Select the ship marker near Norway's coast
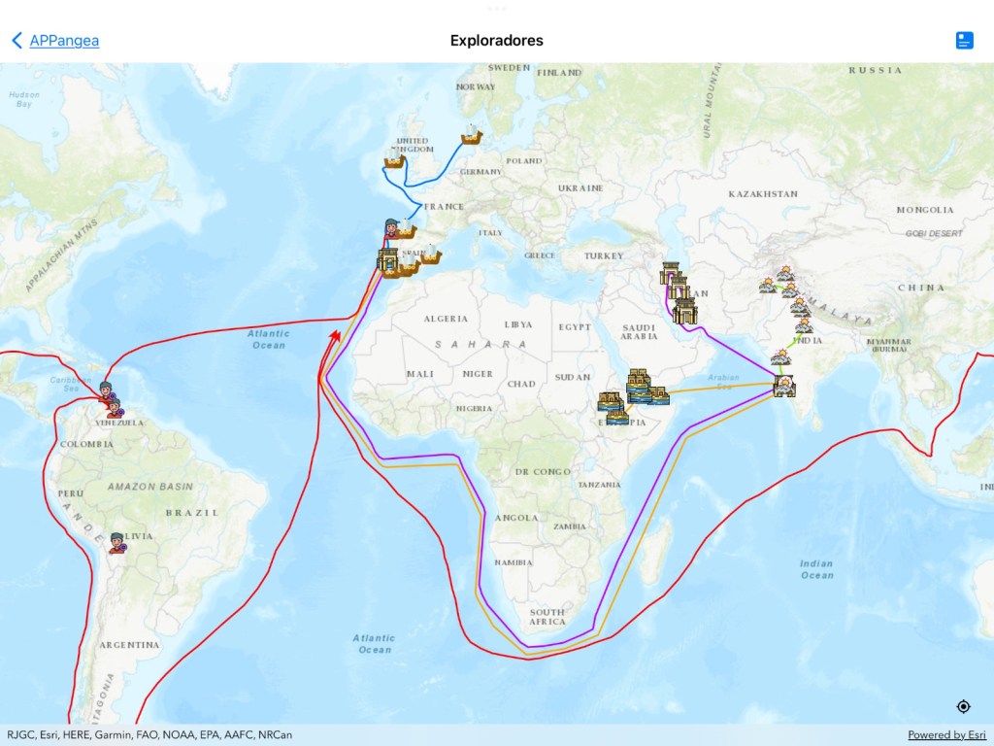Image resolution: width=994 pixels, height=746 pixels. click(x=472, y=133)
